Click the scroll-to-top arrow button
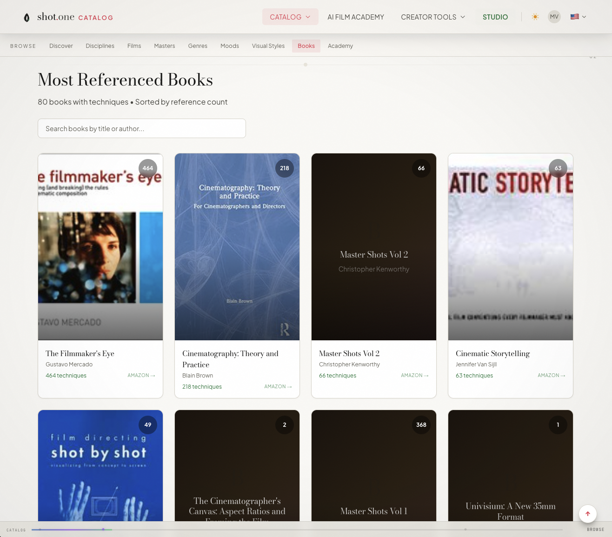This screenshot has height=537, width=612. coord(588,514)
